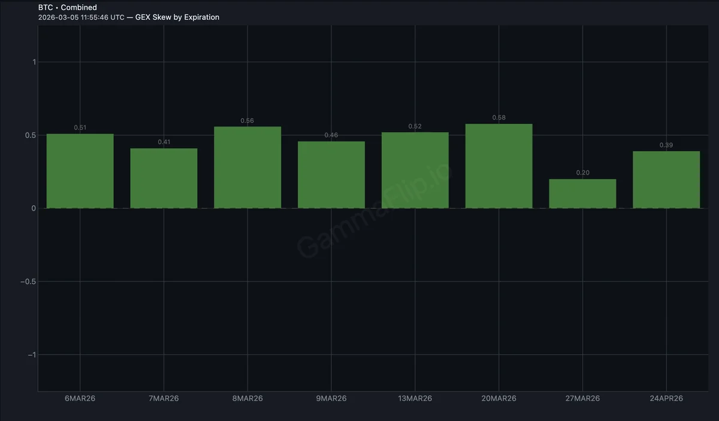Click the value label 0.51
Viewport: 719px width, 421px height.
click(80, 127)
